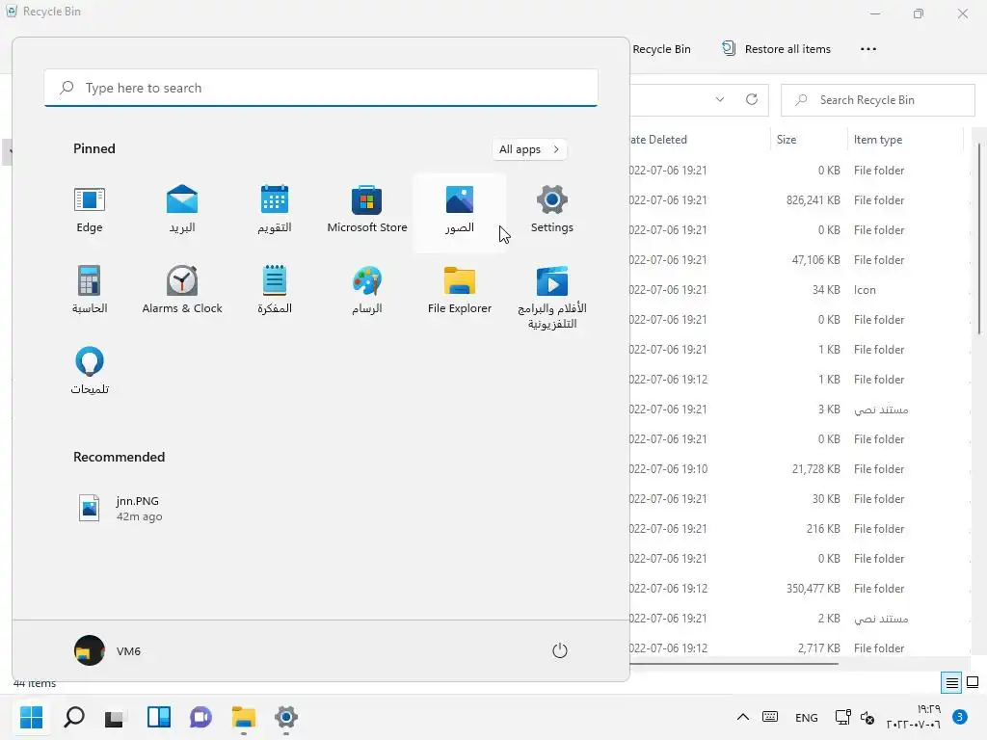
Task: Open the VM6 user account menu
Action: click(108, 650)
